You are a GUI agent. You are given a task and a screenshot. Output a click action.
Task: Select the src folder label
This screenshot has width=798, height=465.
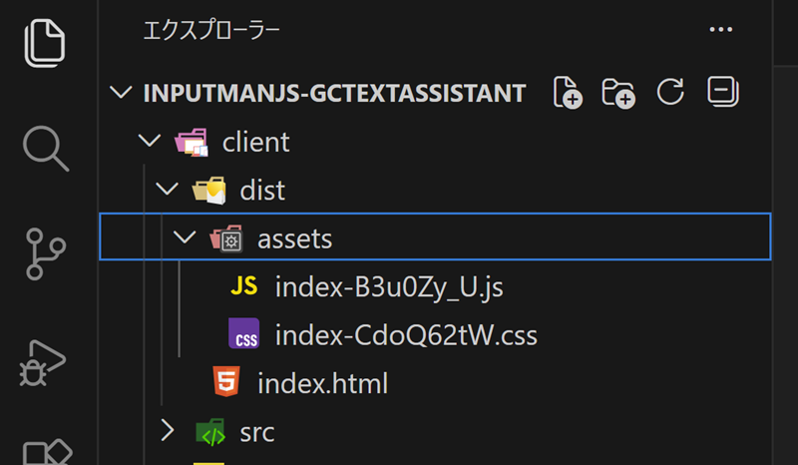point(257,433)
